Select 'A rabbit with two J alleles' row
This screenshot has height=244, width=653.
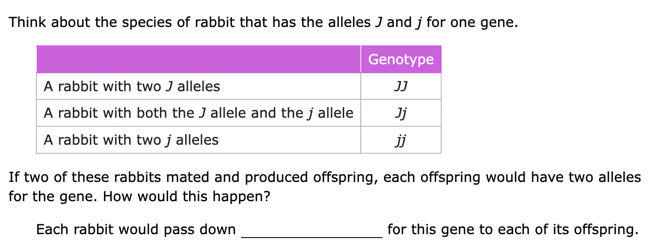point(239,86)
